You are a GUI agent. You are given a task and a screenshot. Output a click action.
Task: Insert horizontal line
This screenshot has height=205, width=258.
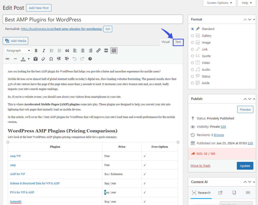click(15, 59)
